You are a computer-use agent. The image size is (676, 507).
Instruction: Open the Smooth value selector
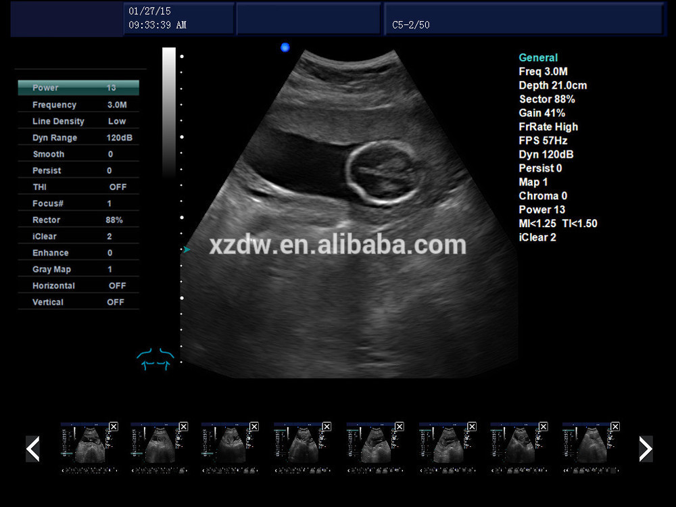click(78, 153)
